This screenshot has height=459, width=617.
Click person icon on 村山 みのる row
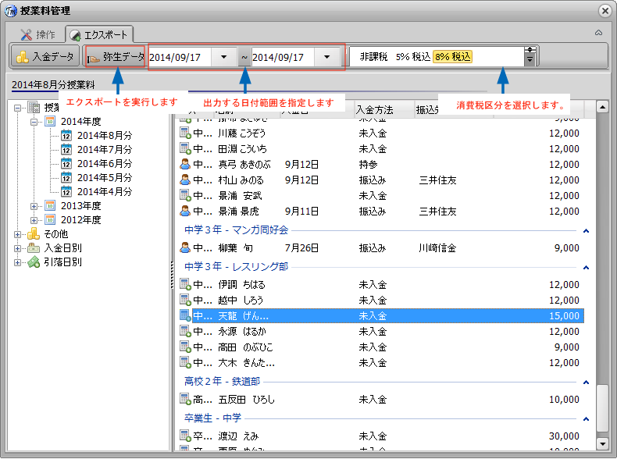(x=185, y=180)
